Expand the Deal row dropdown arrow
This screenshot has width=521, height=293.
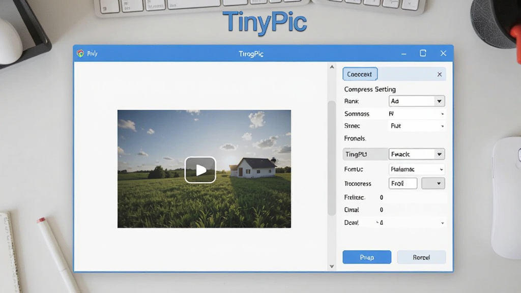[442, 223]
